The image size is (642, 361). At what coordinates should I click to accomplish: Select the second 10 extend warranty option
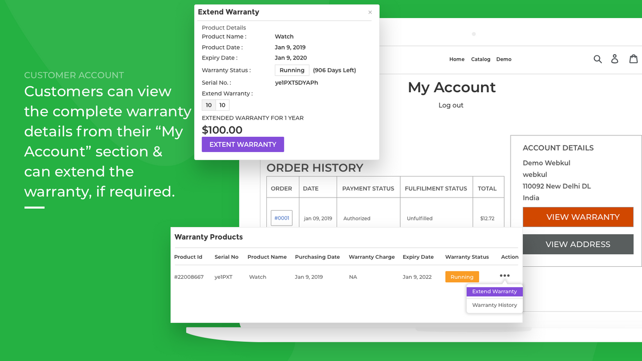click(222, 105)
